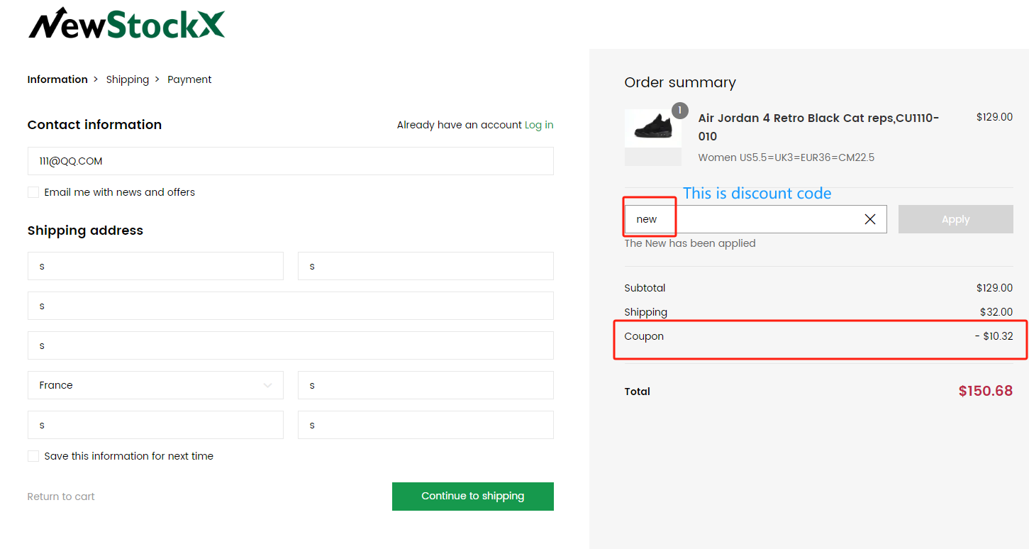The height and width of the screenshot is (549, 1029).
Task: Clear the discount code with X icon
Action: [x=870, y=219]
